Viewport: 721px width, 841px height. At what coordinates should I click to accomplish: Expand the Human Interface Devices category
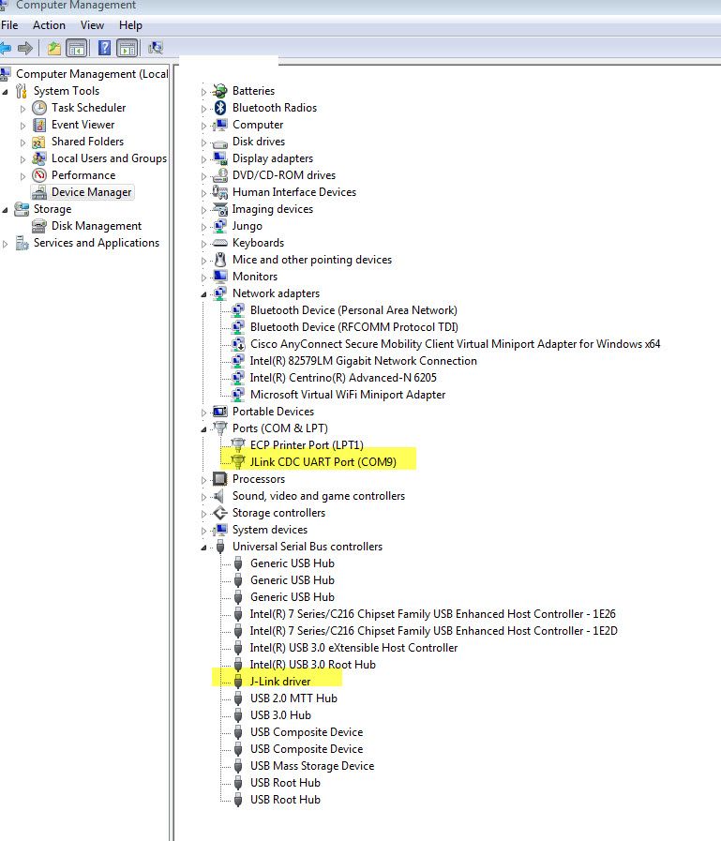[x=203, y=193]
